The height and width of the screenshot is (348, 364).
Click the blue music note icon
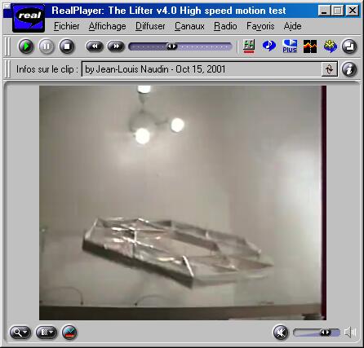coord(269,46)
